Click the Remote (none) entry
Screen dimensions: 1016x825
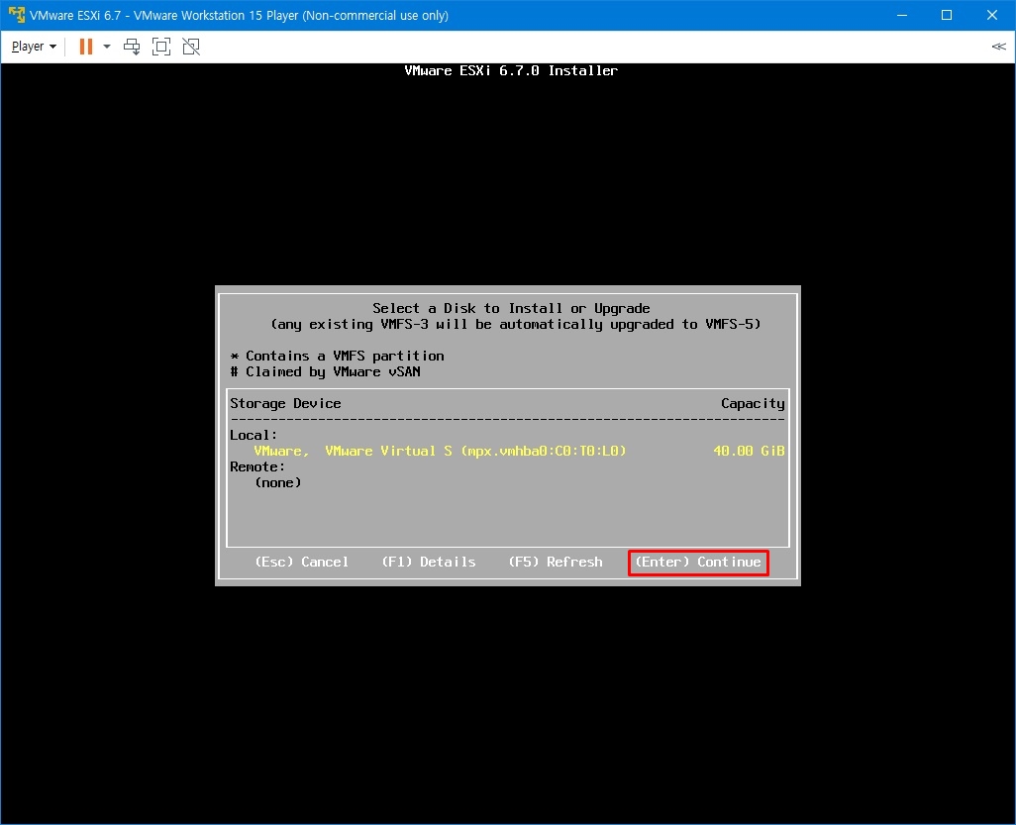[x=278, y=482]
